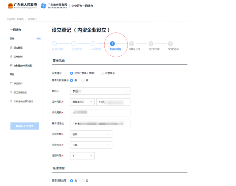Image resolution: width=236 pixels, height=186 pixels.
Task: Click the 手机号码 input field
Action: click(x=100, y=113)
